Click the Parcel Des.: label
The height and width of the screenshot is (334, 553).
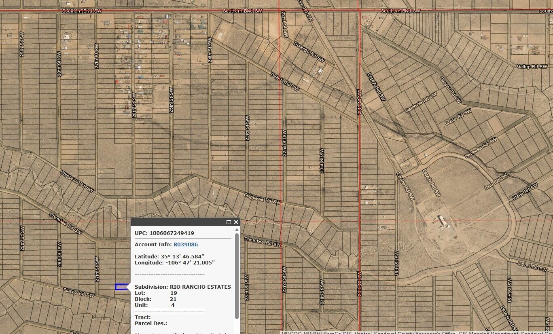click(x=151, y=323)
